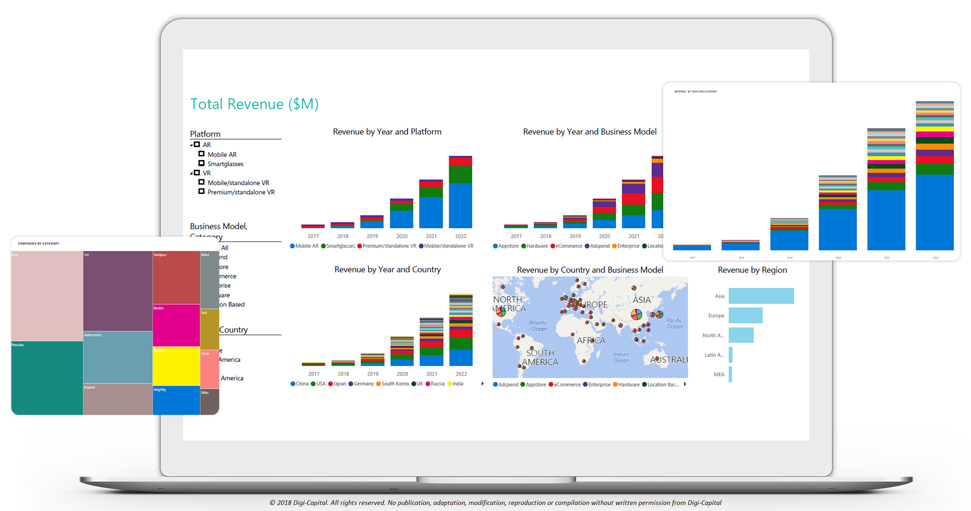The height and width of the screenshot is (511, 971).
Task: Tick the Mobile AR checkbox
Action: coord(201,154)
